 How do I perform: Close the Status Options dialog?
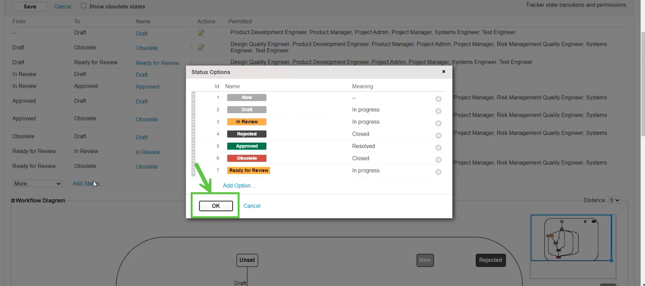[443, 72]
